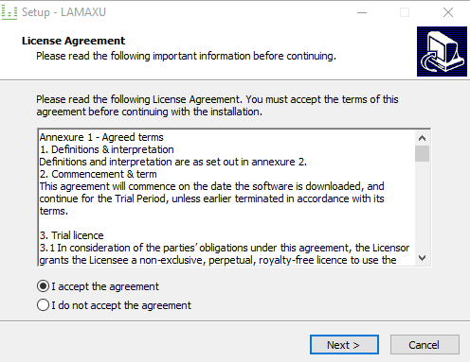470x362 pixels.
Task: Select "I accept the agreement" radio button
Action: point(43,286)
